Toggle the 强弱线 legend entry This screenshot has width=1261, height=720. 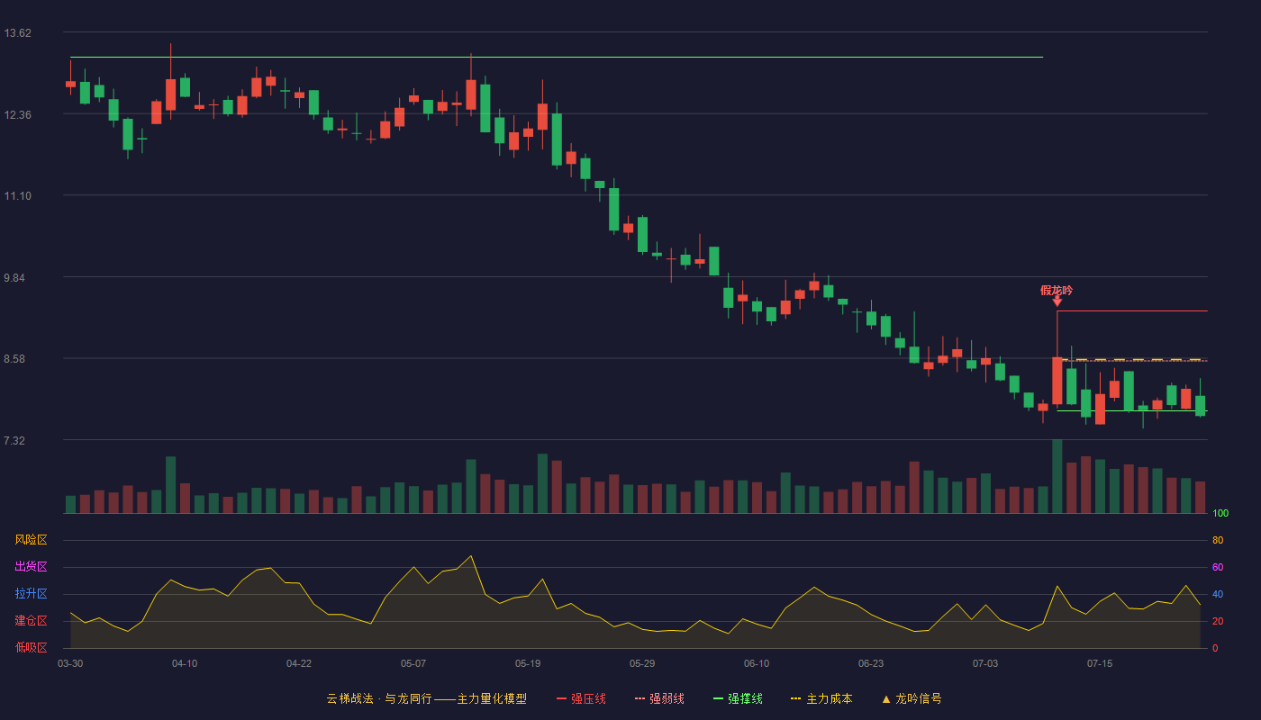[659, 698]
